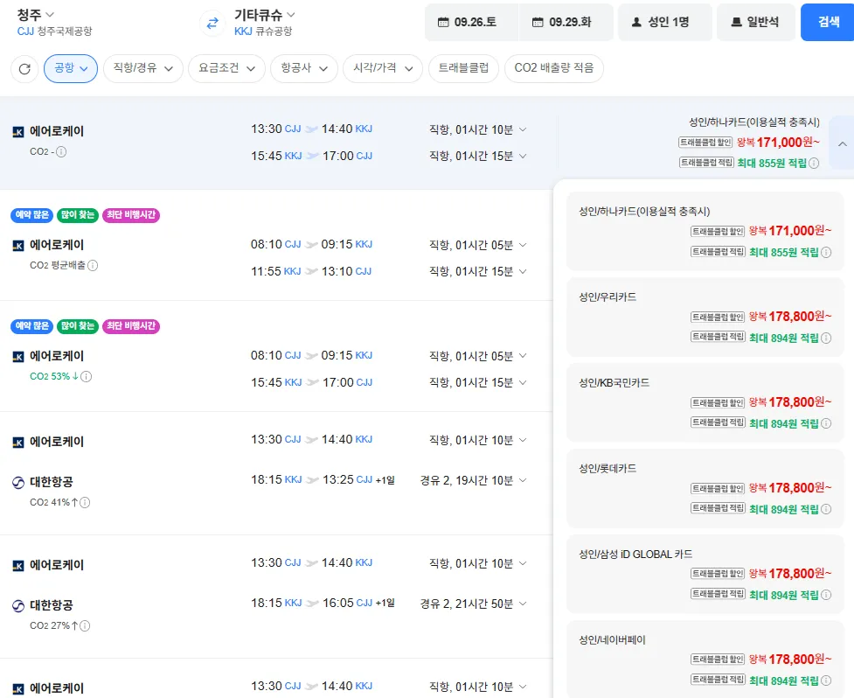Screen dimensions: 854x698
Task: Toggle the 트래블클럽 filter chip
Action: [463, 68]
